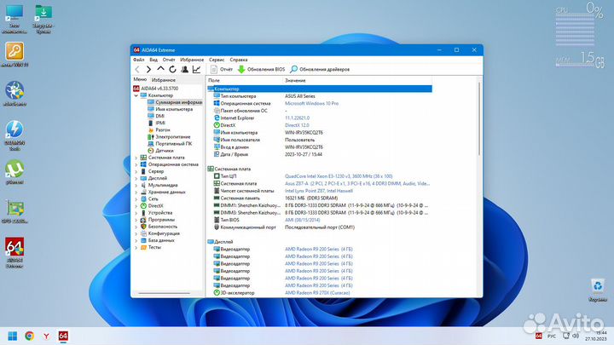The height and width of the screenshot is (345, 614).
Task: Expand the DirectX tree node
Action: (136, 206)
